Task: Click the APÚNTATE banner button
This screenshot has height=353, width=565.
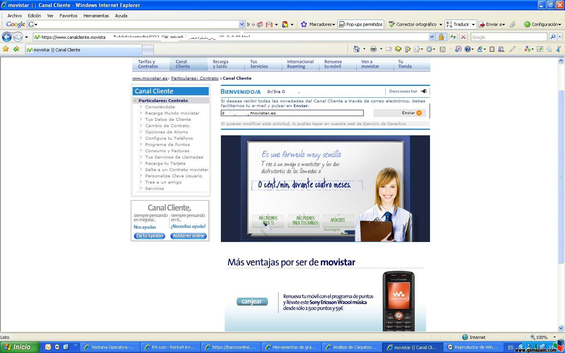Action: [338, 220]
